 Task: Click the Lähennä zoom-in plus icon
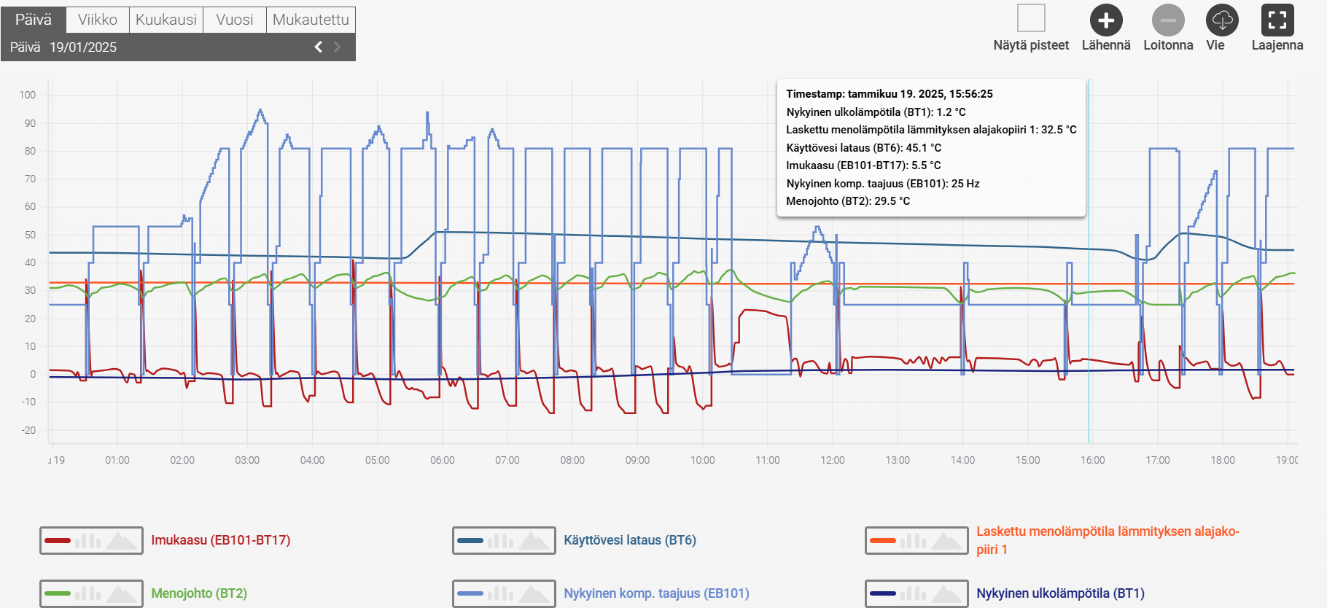pos(1106,20)
